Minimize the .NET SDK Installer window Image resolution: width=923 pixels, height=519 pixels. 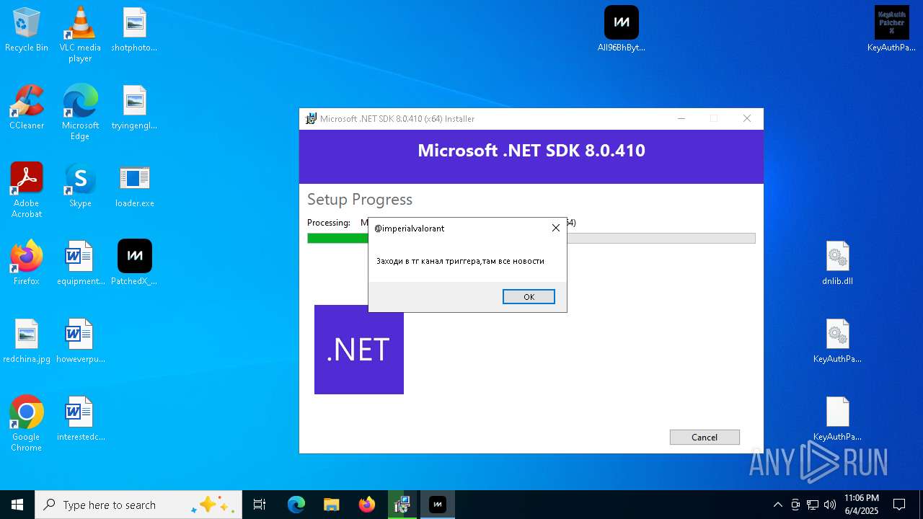click(681, 118)
